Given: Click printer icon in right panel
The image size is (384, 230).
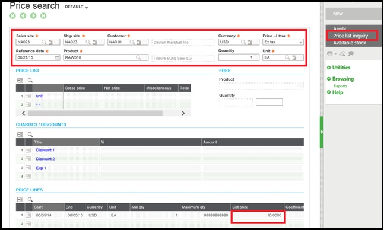Looking at the screenshot, I should pos(330,53).
